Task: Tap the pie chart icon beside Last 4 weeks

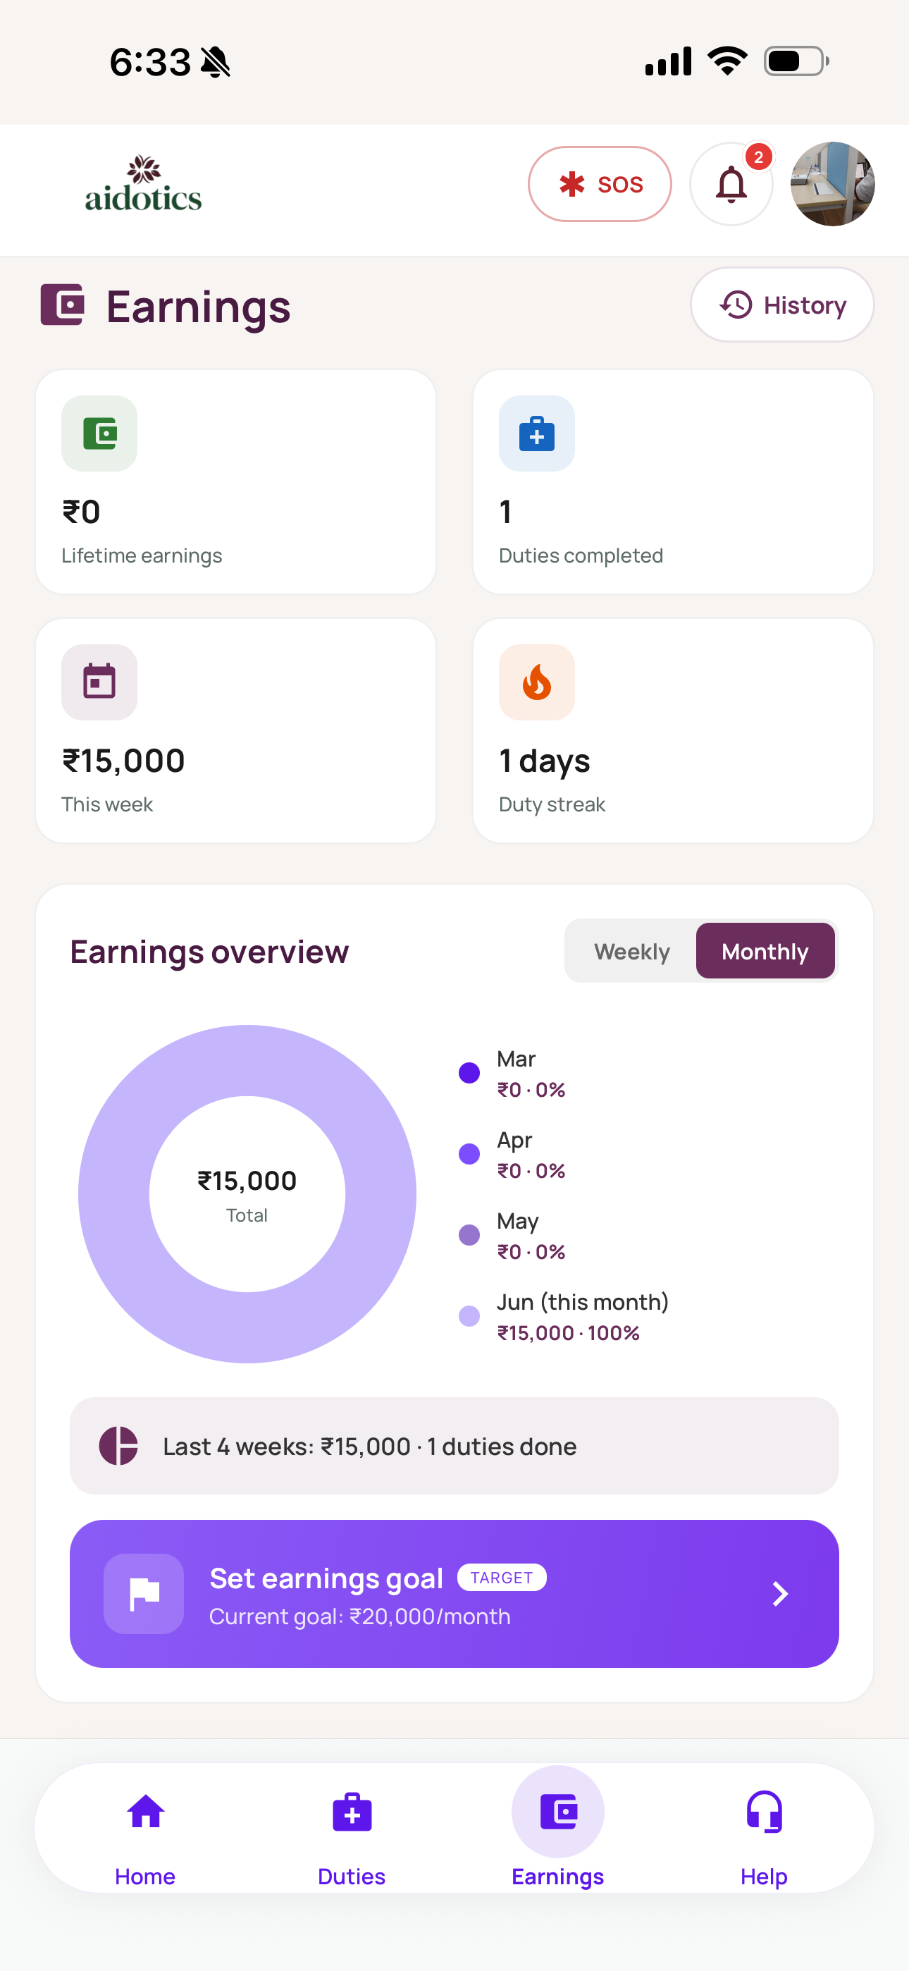Action: point(118,1445)
